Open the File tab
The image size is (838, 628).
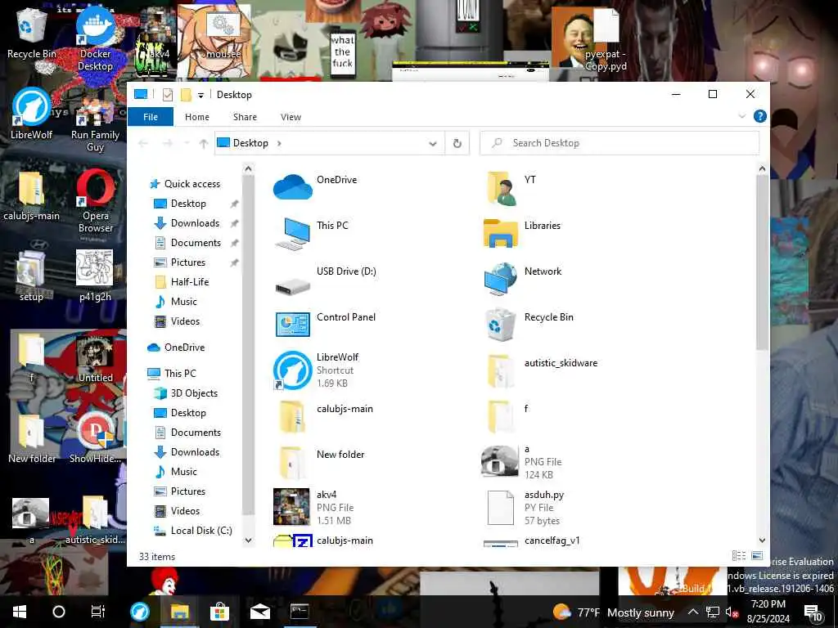pyautogui.click(x=151, y=116)
